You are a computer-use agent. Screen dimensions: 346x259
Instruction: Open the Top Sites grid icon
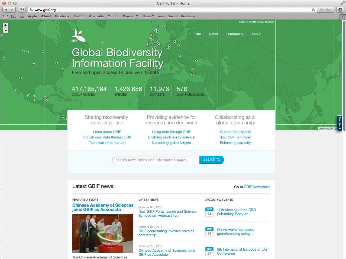[x=22, y=16]
